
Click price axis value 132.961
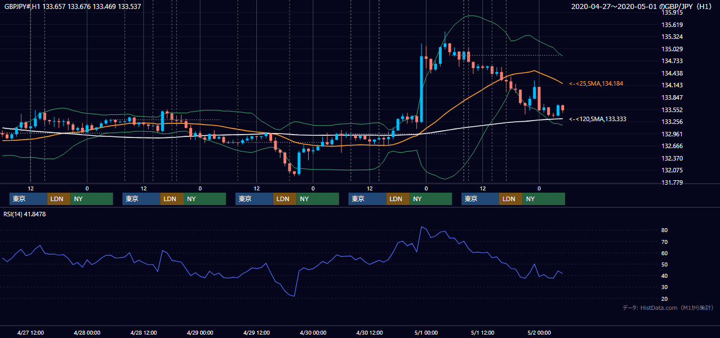pyautogui.click(x=672, y=134)
